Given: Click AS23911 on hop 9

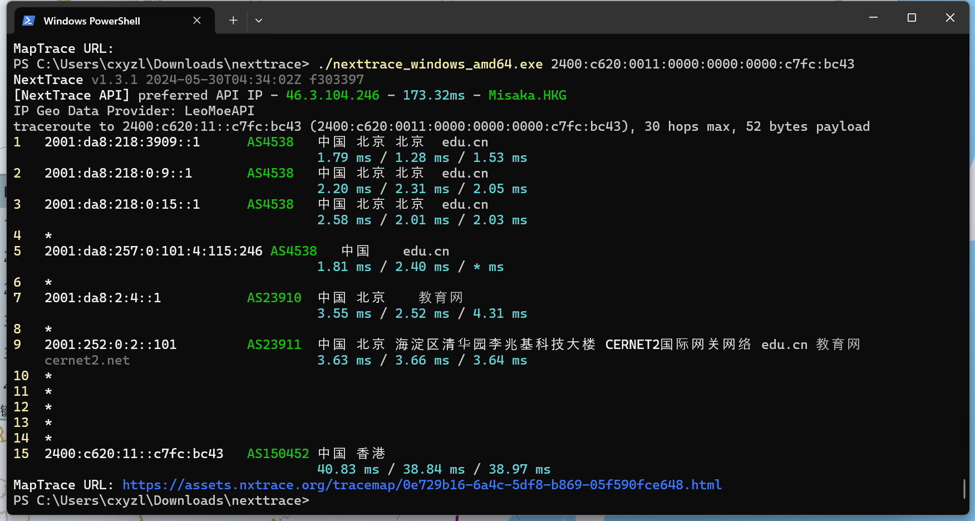Looking at the screenshot, I should [x=274, y=345].
